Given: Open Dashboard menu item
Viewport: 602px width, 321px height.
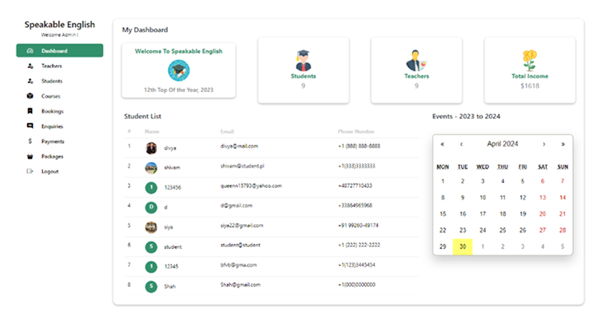Looking at the screenshot, I should pos(59,51).
